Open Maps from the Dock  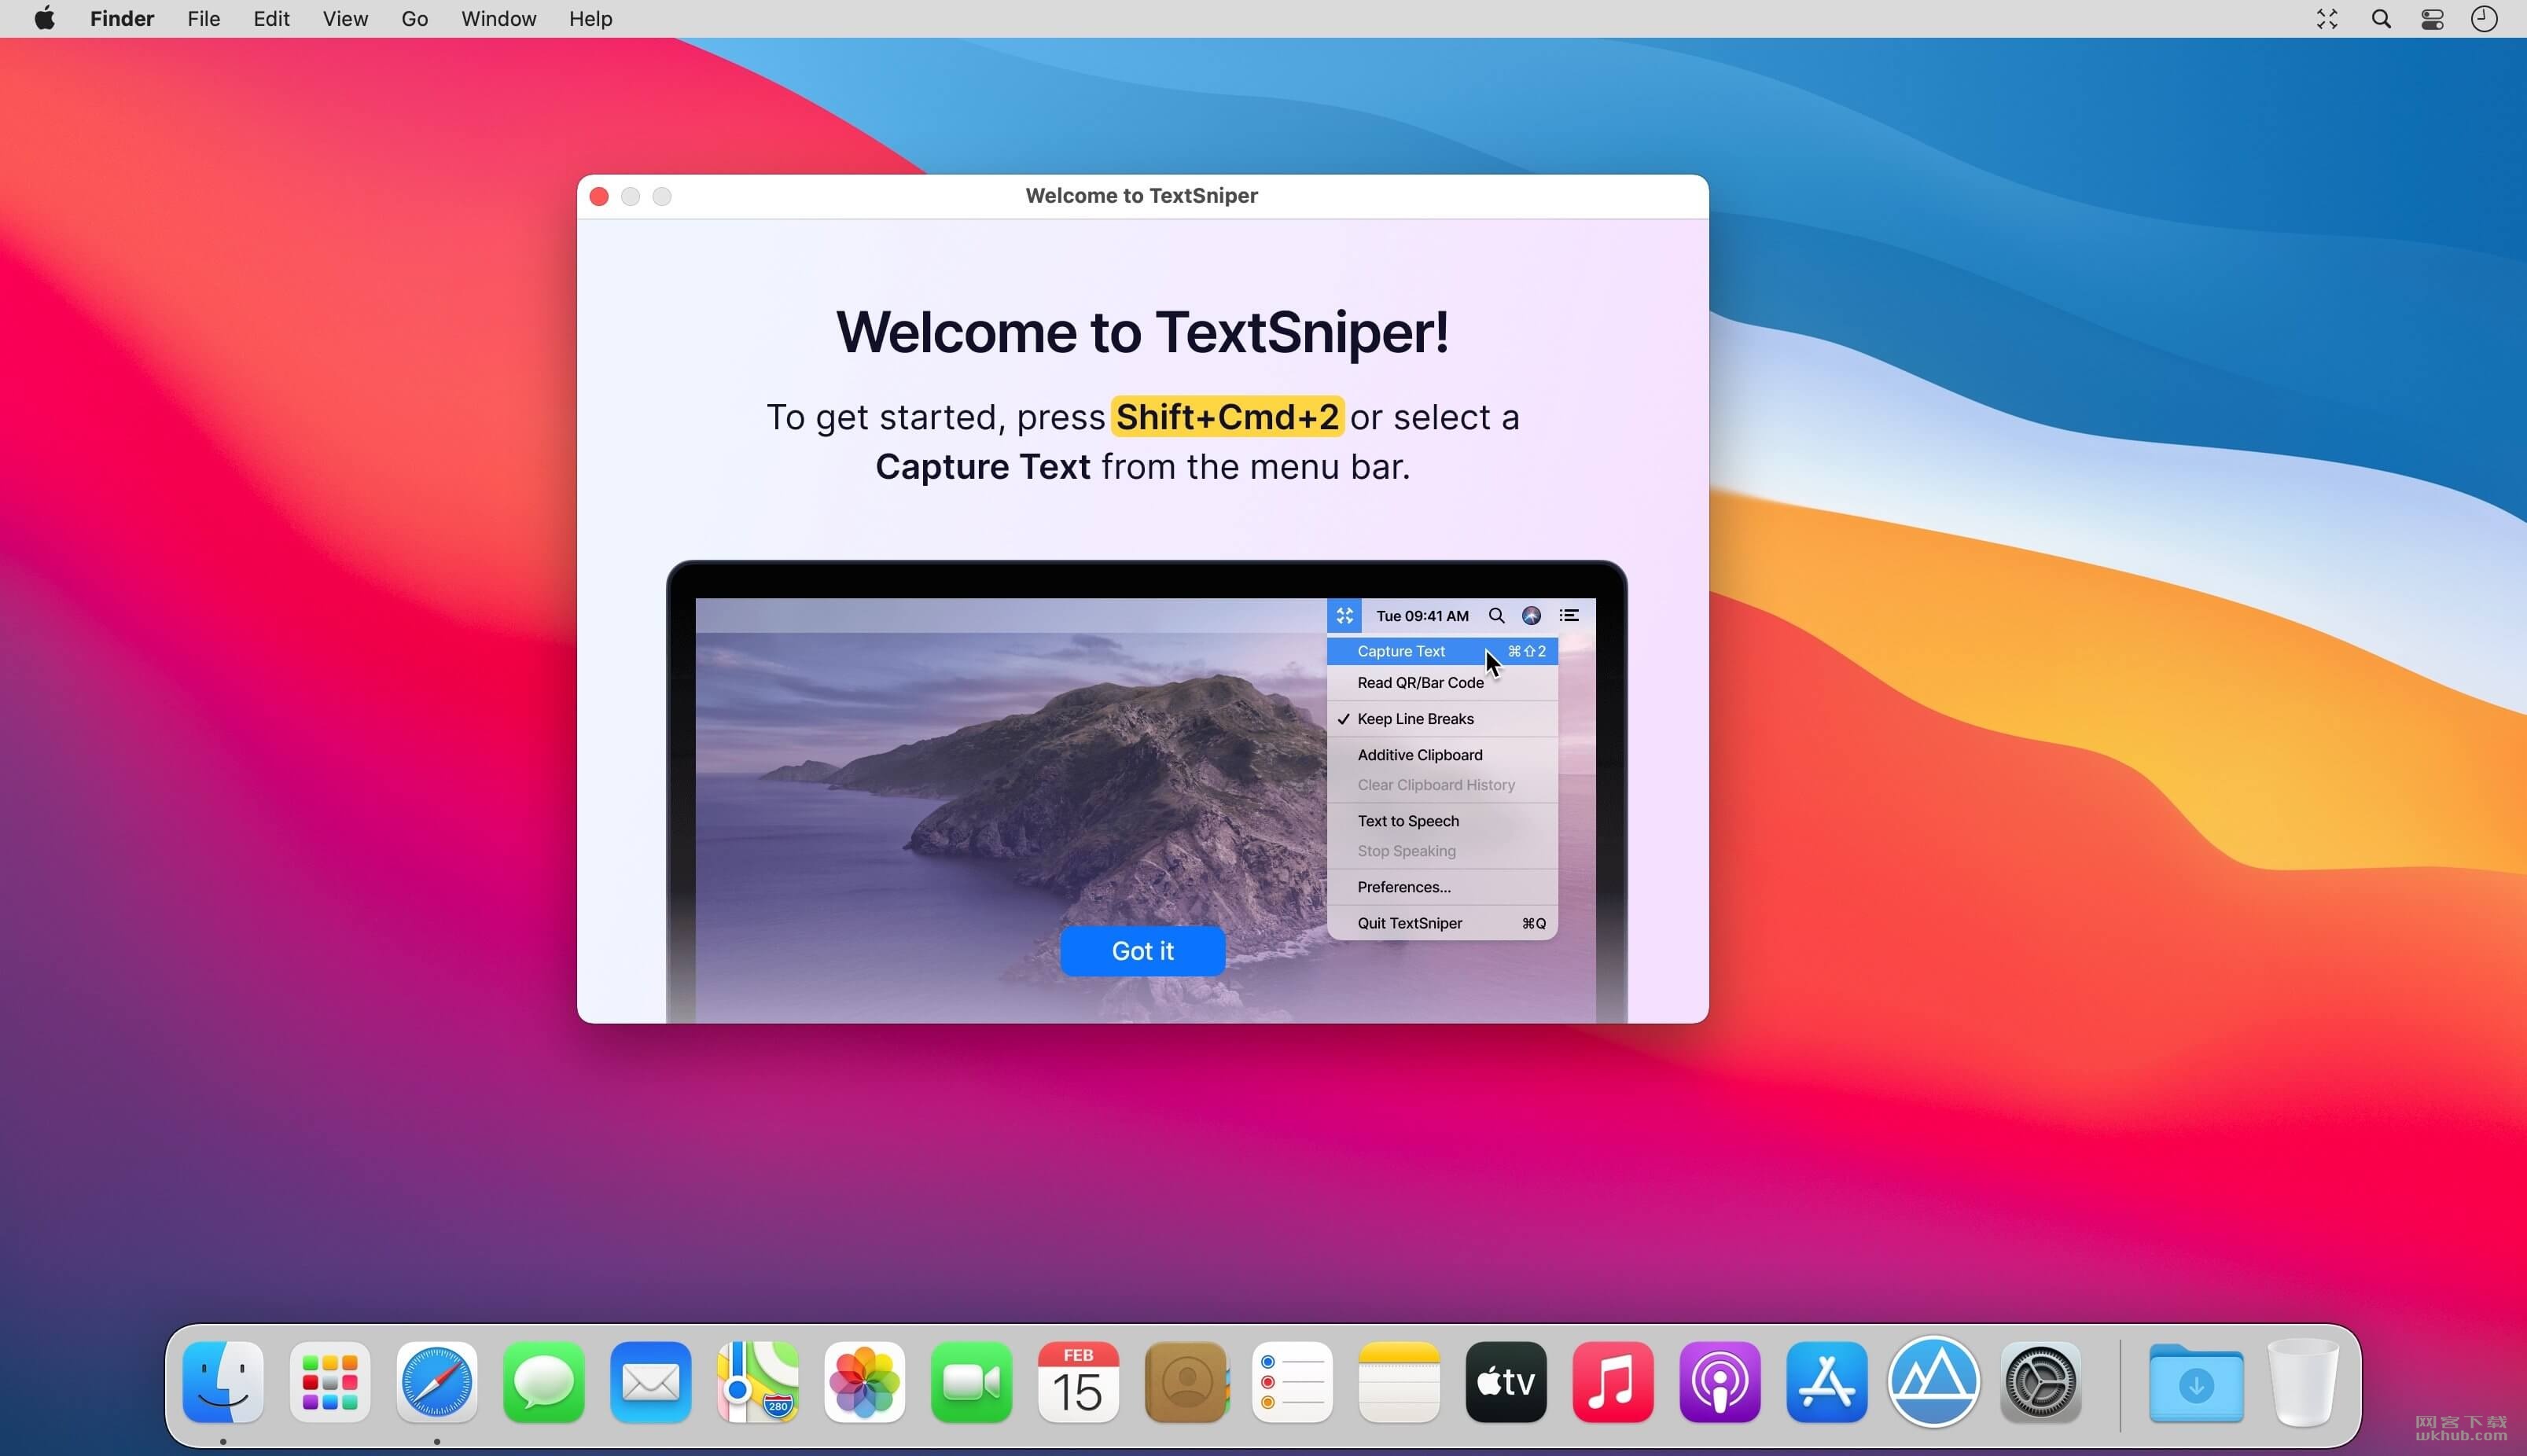[758, 1382]
